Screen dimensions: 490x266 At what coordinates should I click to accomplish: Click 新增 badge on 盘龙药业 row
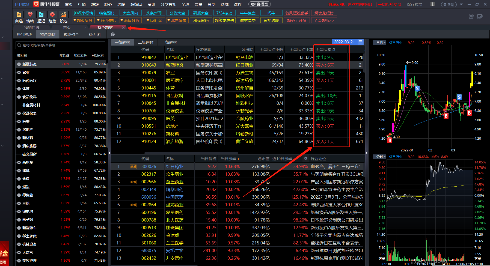click(x=133, y=205)
